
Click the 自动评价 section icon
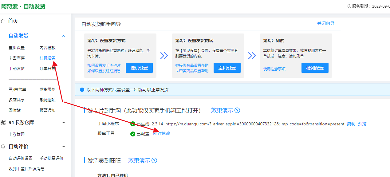point(3,147)
